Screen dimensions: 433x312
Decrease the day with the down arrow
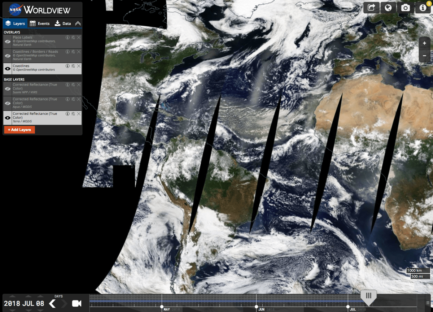[40, 310]
